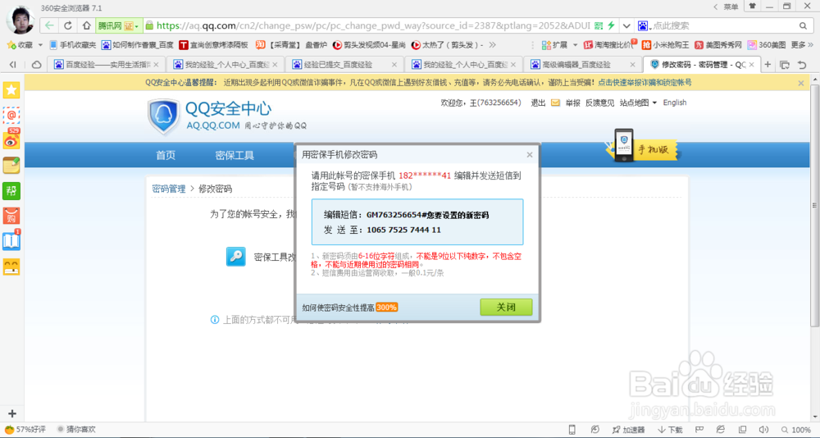Switch language to English
The height and width of the screenshot is (438, 820).
click(675, 103)
